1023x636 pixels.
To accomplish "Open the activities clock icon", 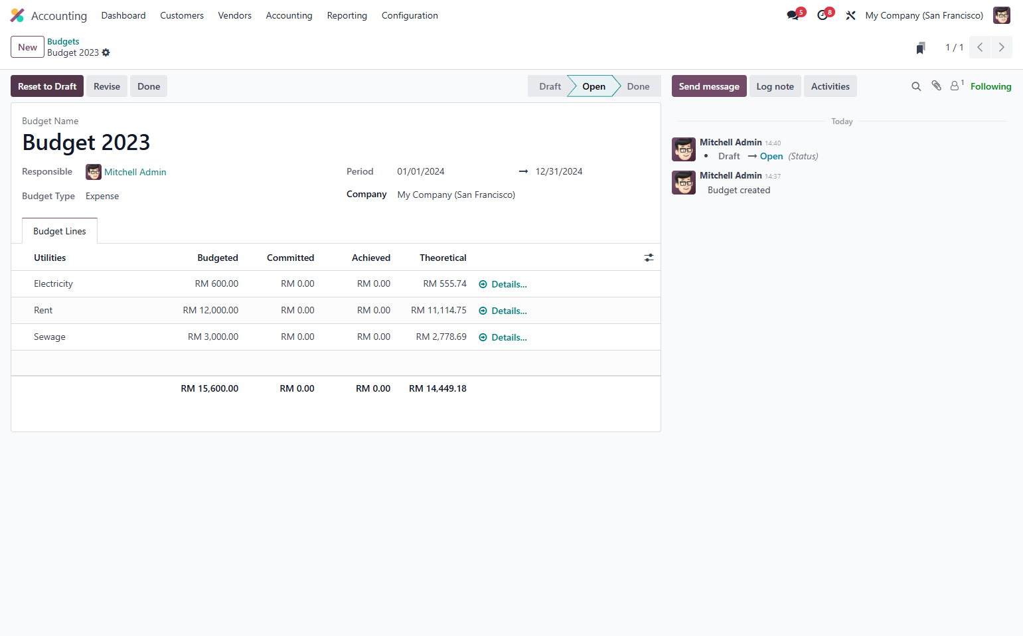I will tap(822, 15).
